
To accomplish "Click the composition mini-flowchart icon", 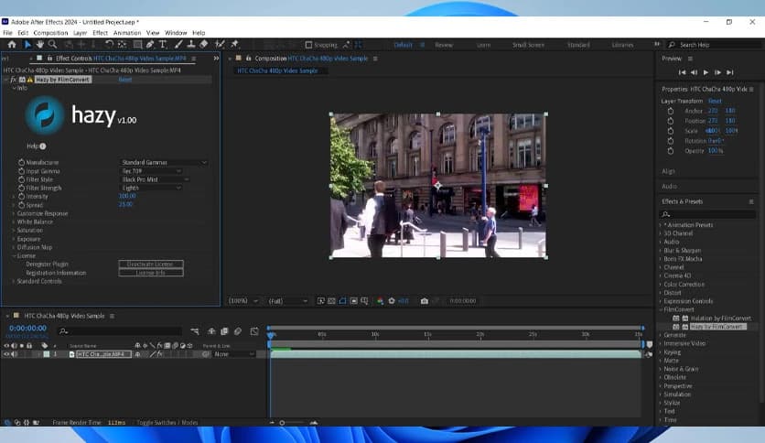I will point(195,331).
